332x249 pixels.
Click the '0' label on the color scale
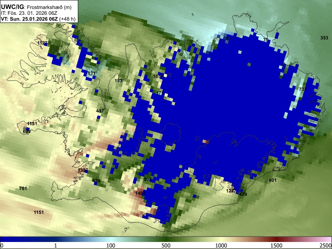coord(2,245)
